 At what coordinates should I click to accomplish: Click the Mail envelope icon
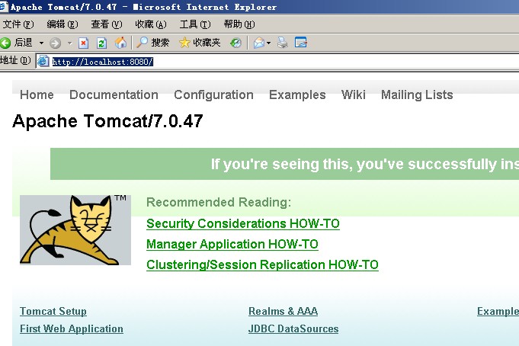coord(259,43)
